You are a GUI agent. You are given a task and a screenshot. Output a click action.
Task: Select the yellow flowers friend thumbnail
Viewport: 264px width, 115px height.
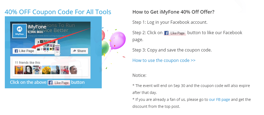pos(46,70)
